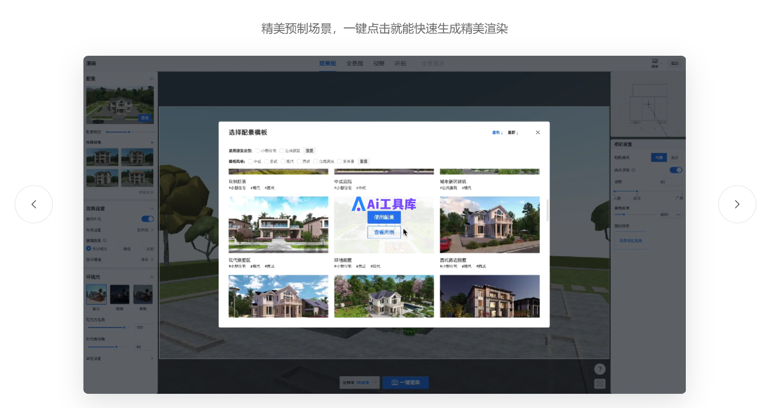Click the 离地高度 value input field
Screen dimensions: 768x408
pos(671,214)
